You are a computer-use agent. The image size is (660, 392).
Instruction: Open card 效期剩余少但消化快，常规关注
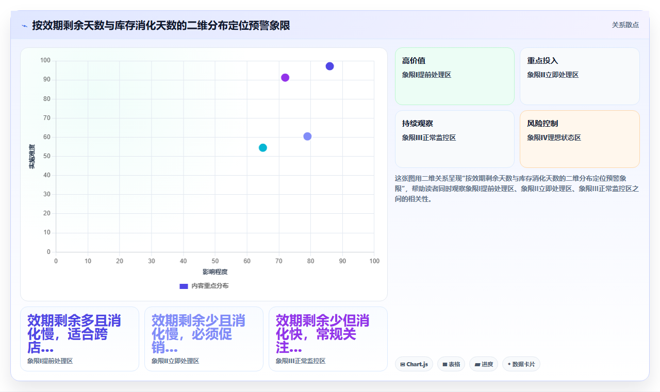click(x=328, y=339)
